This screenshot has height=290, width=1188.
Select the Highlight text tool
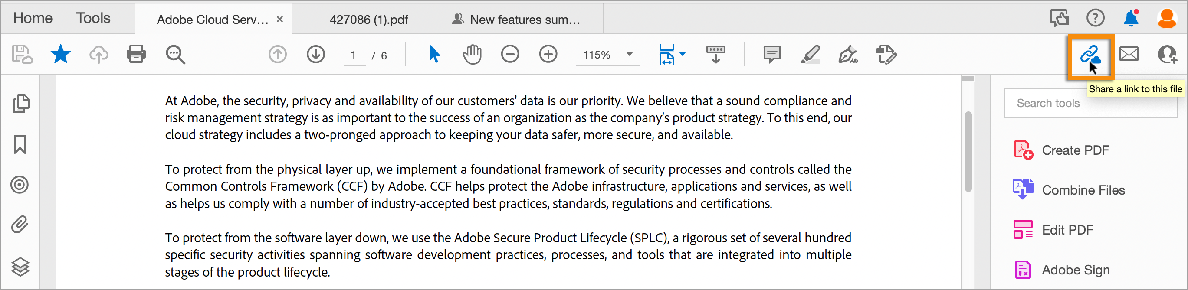click(811, 55)
